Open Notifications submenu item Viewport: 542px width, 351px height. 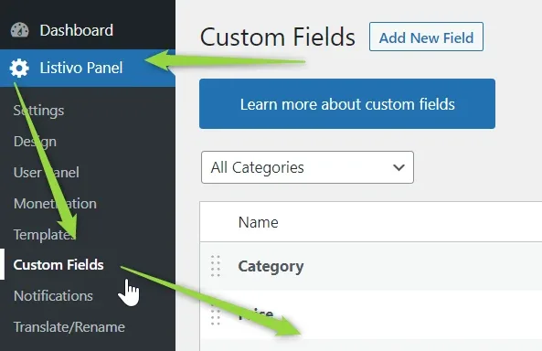coord(53,296)
